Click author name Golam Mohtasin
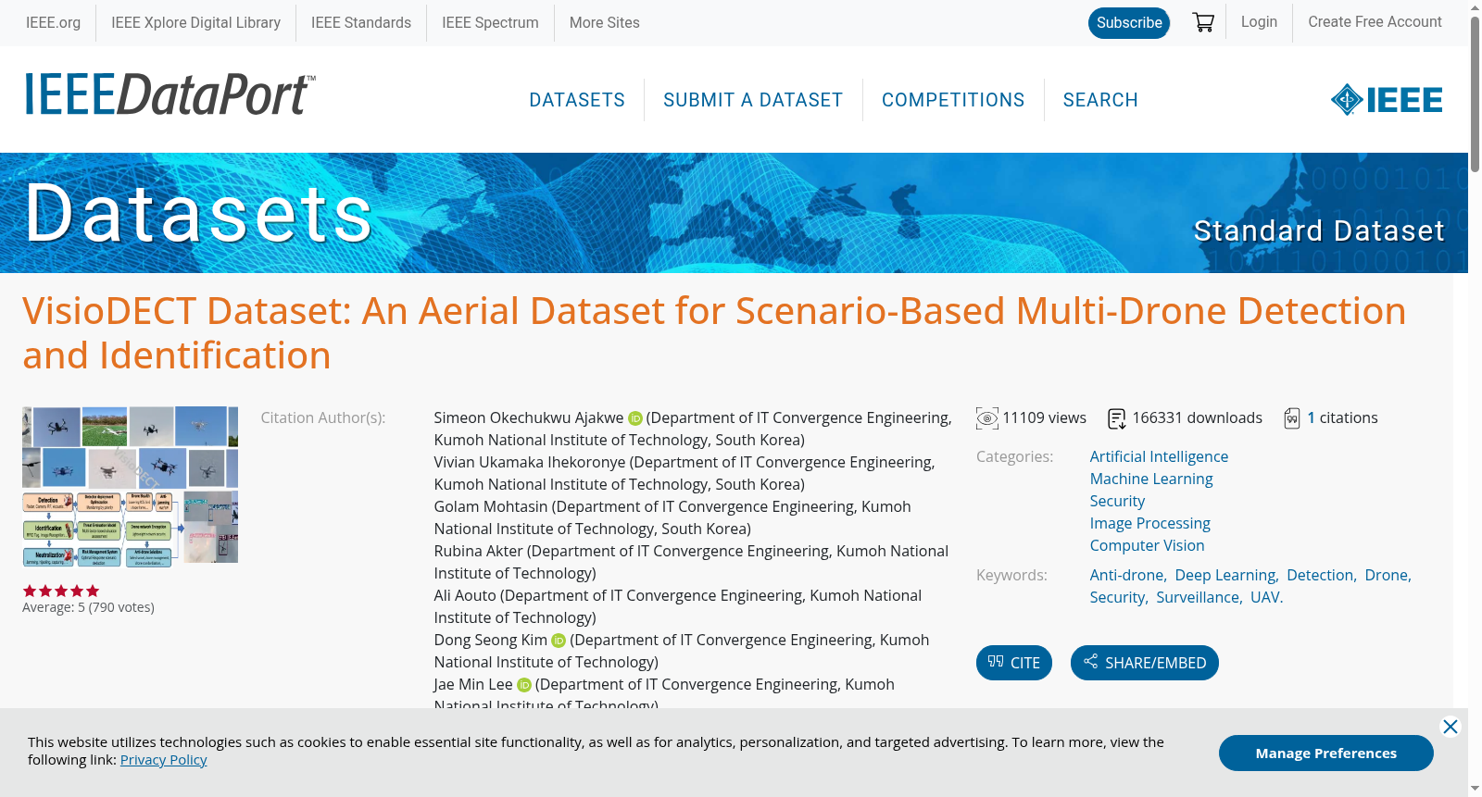The width and height of the screenshot is (1482, 797). click(x=491, y=507)
